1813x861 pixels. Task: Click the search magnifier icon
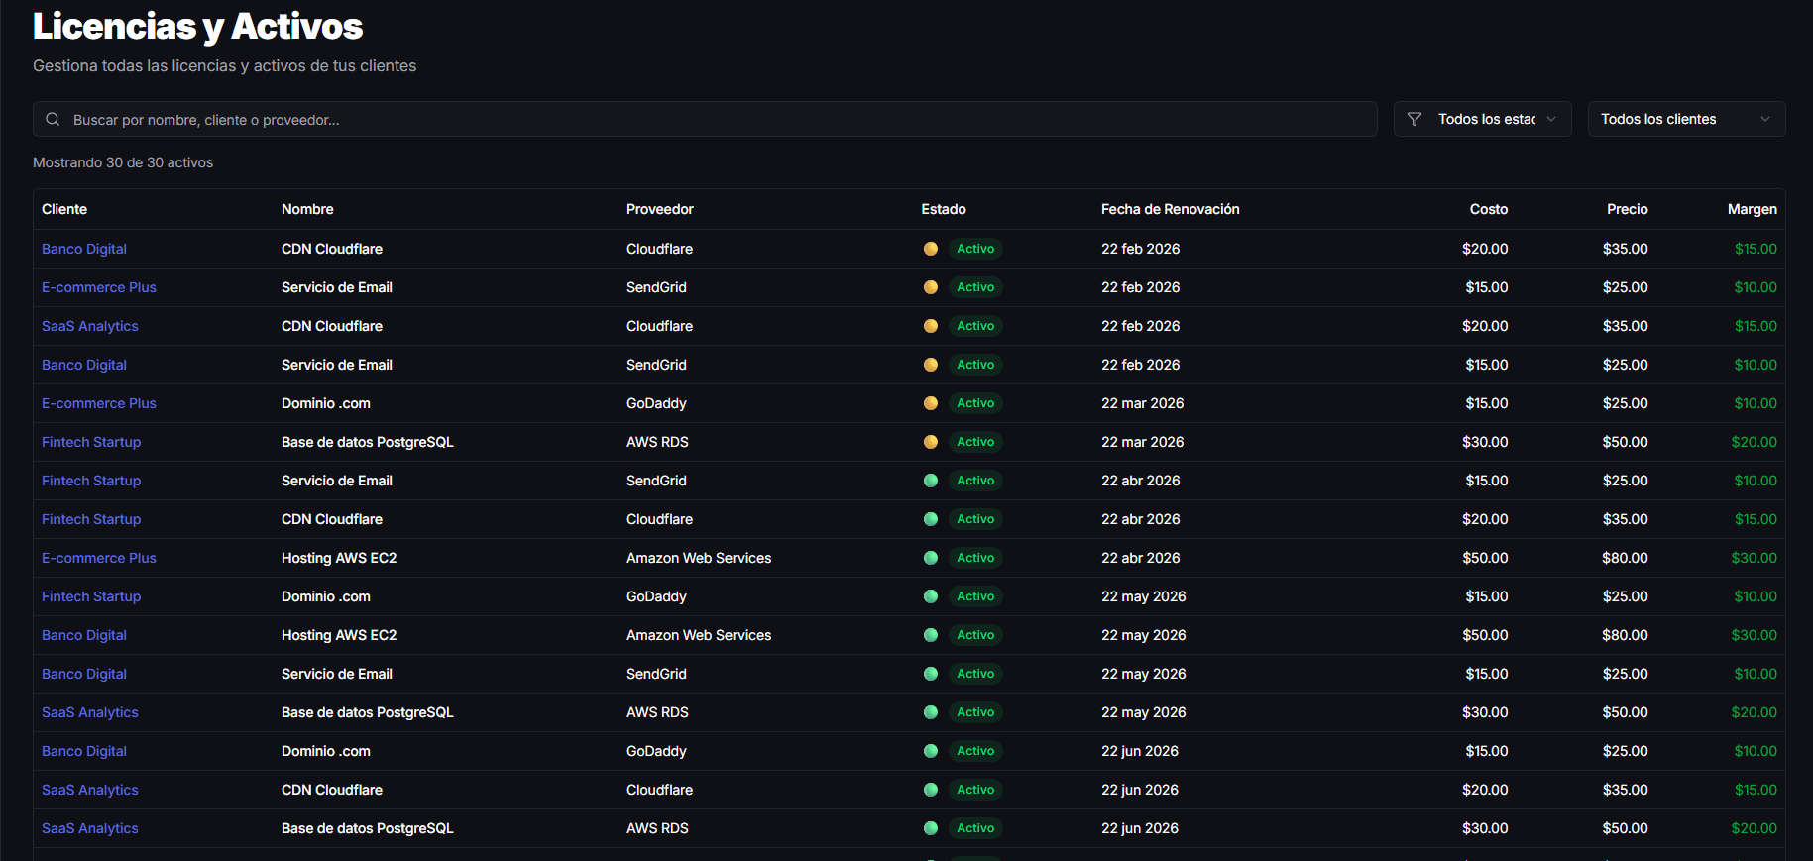coord(53,119)
